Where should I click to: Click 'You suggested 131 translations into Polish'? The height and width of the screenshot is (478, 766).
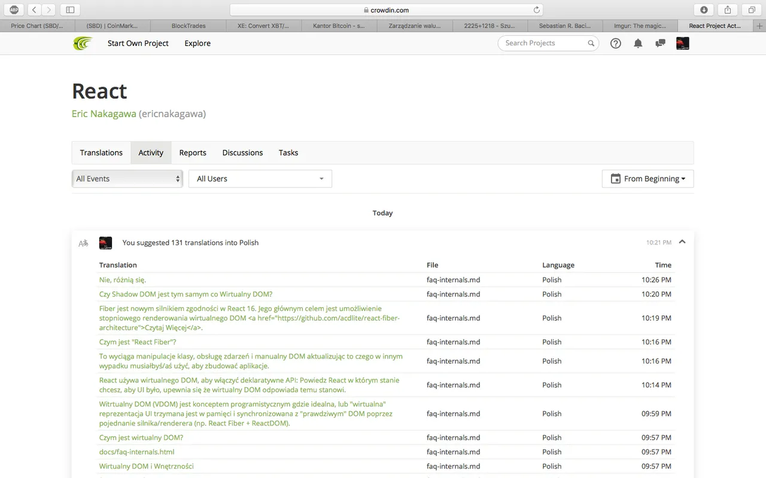pyautogui.click(x=190, y=243)
